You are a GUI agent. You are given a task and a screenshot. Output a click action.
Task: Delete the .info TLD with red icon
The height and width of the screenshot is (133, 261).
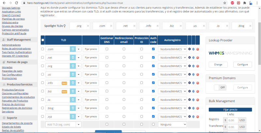pos(198,83)
